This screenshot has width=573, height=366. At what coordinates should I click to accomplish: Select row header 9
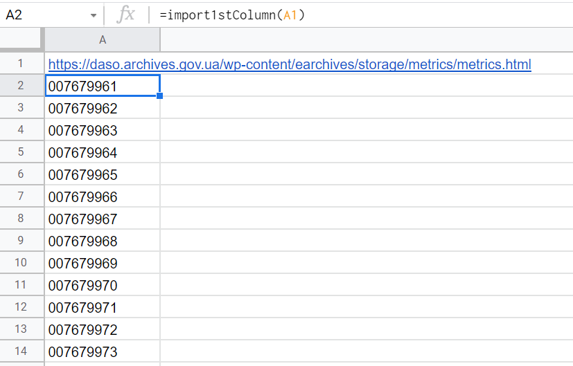[21, 241]
